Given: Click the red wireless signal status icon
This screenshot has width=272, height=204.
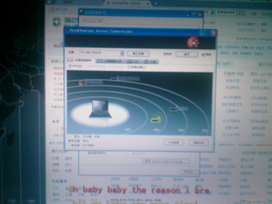Looking at the screenshot, I should (x=194, y=43).
